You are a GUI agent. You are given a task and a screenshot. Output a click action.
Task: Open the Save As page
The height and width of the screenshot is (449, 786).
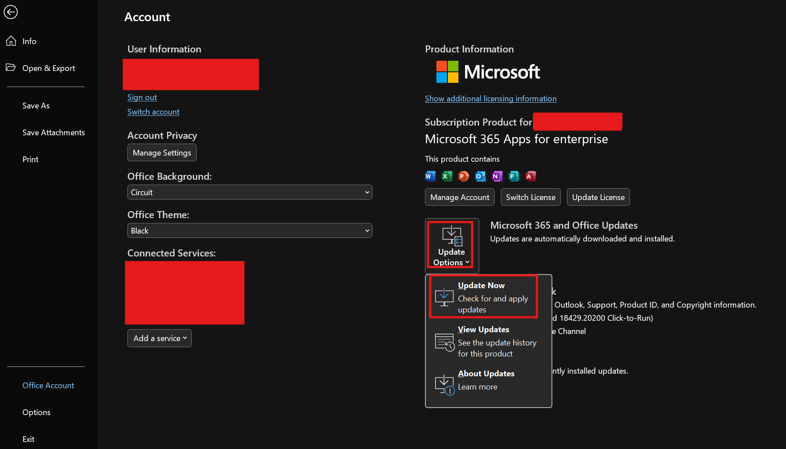[36, 106]
